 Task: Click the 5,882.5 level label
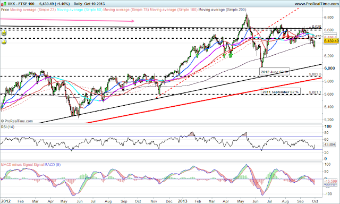coord(315,74)
